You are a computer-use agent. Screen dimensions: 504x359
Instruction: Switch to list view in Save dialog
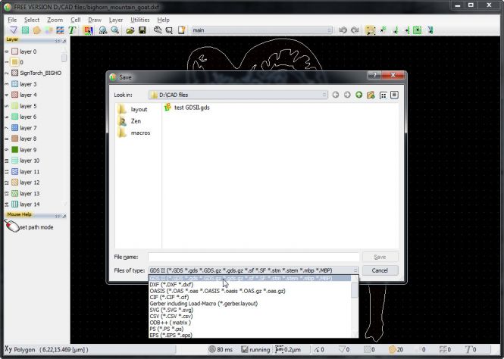[x=383, y=95]
